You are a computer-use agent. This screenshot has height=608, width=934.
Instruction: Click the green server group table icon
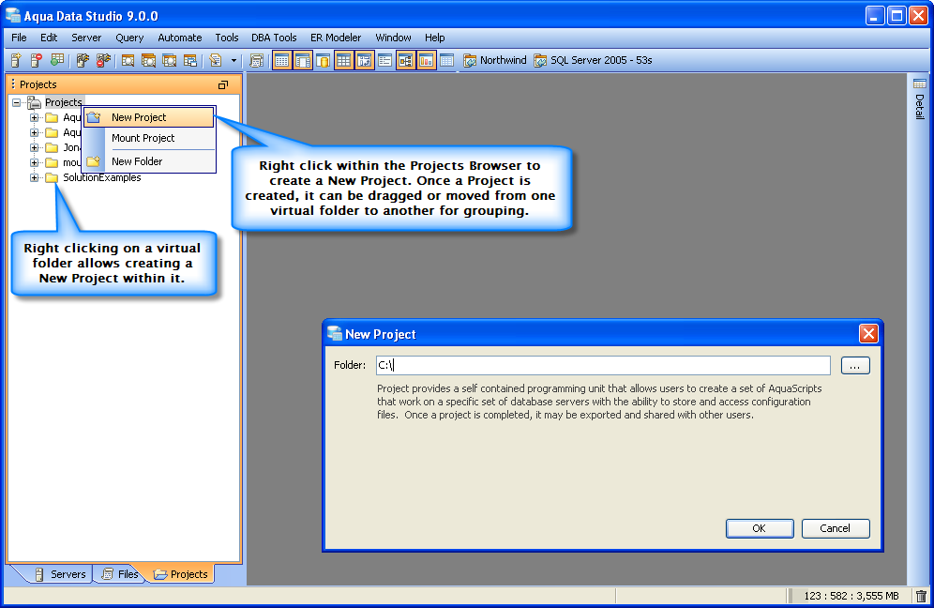tap(57, 60)
